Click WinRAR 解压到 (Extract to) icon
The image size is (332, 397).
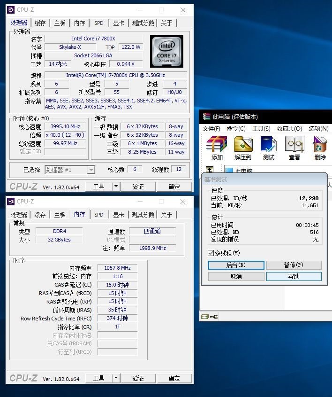(x=243, y=148)
